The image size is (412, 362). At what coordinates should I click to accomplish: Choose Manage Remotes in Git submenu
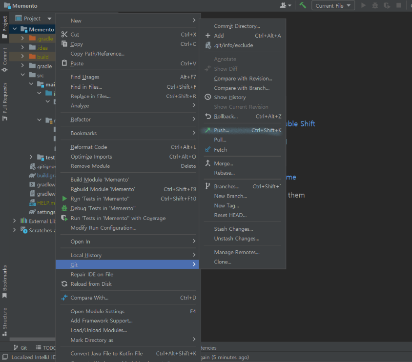(x=243, y=252)
